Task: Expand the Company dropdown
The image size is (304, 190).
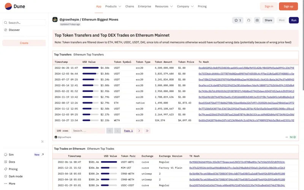Action: pos(185,6)
